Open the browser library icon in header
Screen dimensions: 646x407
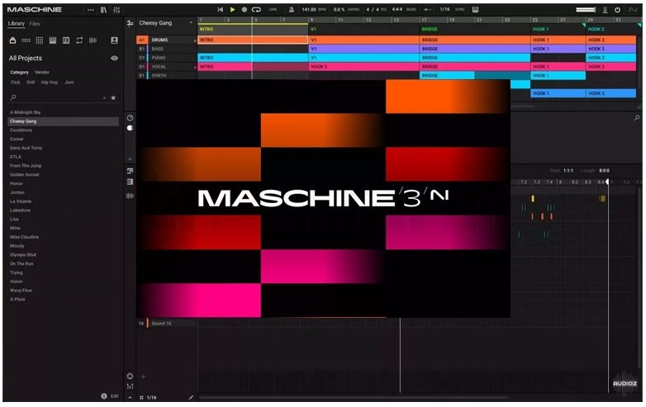pyautogui.click(x=103, y=9)
